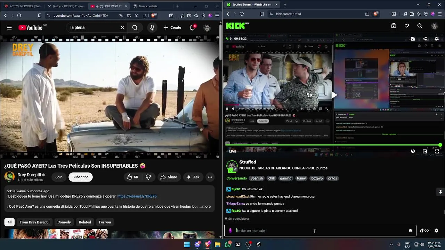Open OBS Studio from the taskbar

pyautogui.click(x=248, y=244)
